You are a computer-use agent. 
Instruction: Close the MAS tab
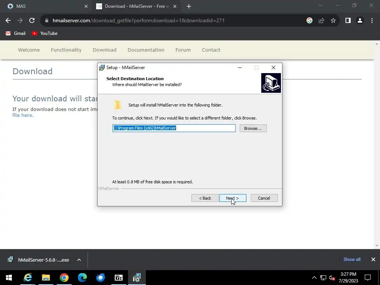pyautogui.click(x=86, y=6)
